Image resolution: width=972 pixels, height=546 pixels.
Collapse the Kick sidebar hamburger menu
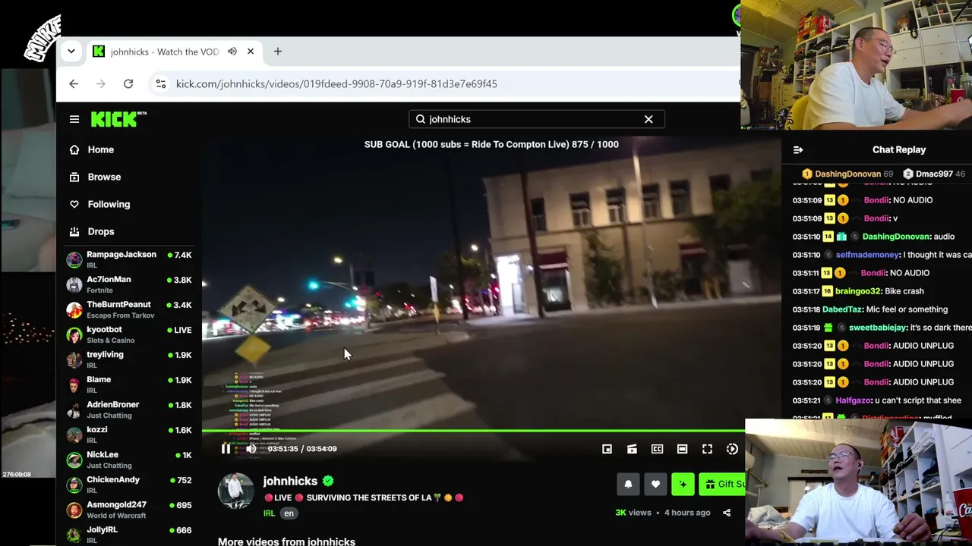(74, 119)
